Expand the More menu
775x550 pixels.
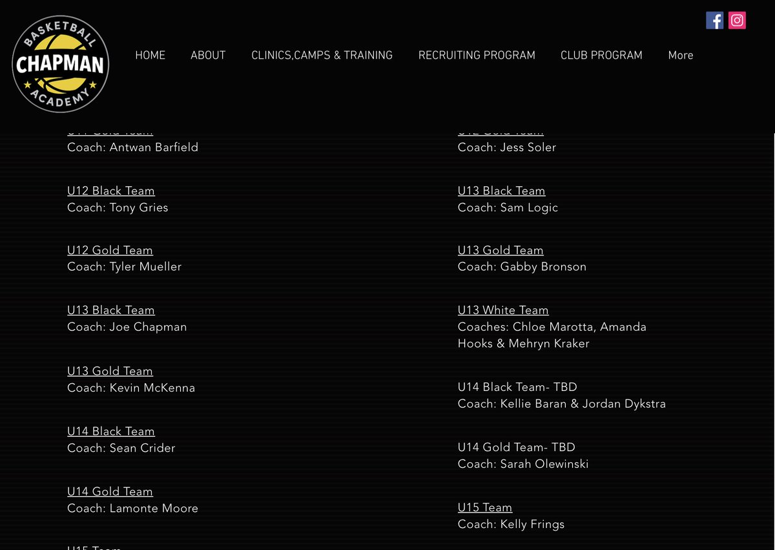pyautogui.click(x=681, y=56)
